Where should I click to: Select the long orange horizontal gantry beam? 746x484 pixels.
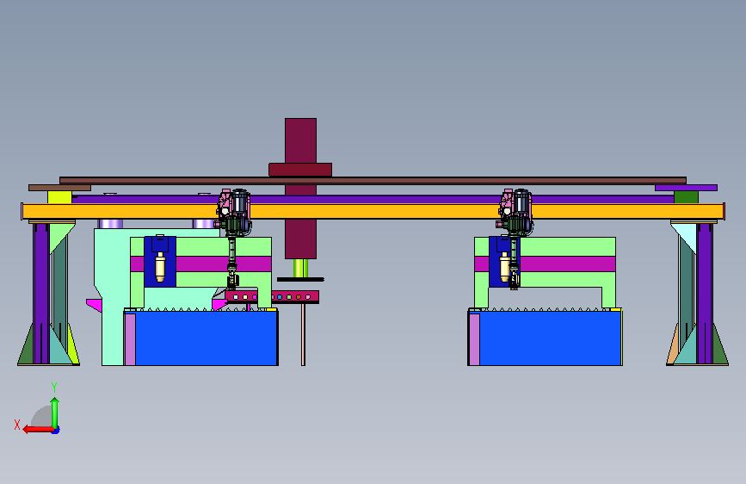pyautogui.click(x=373, y=212)
